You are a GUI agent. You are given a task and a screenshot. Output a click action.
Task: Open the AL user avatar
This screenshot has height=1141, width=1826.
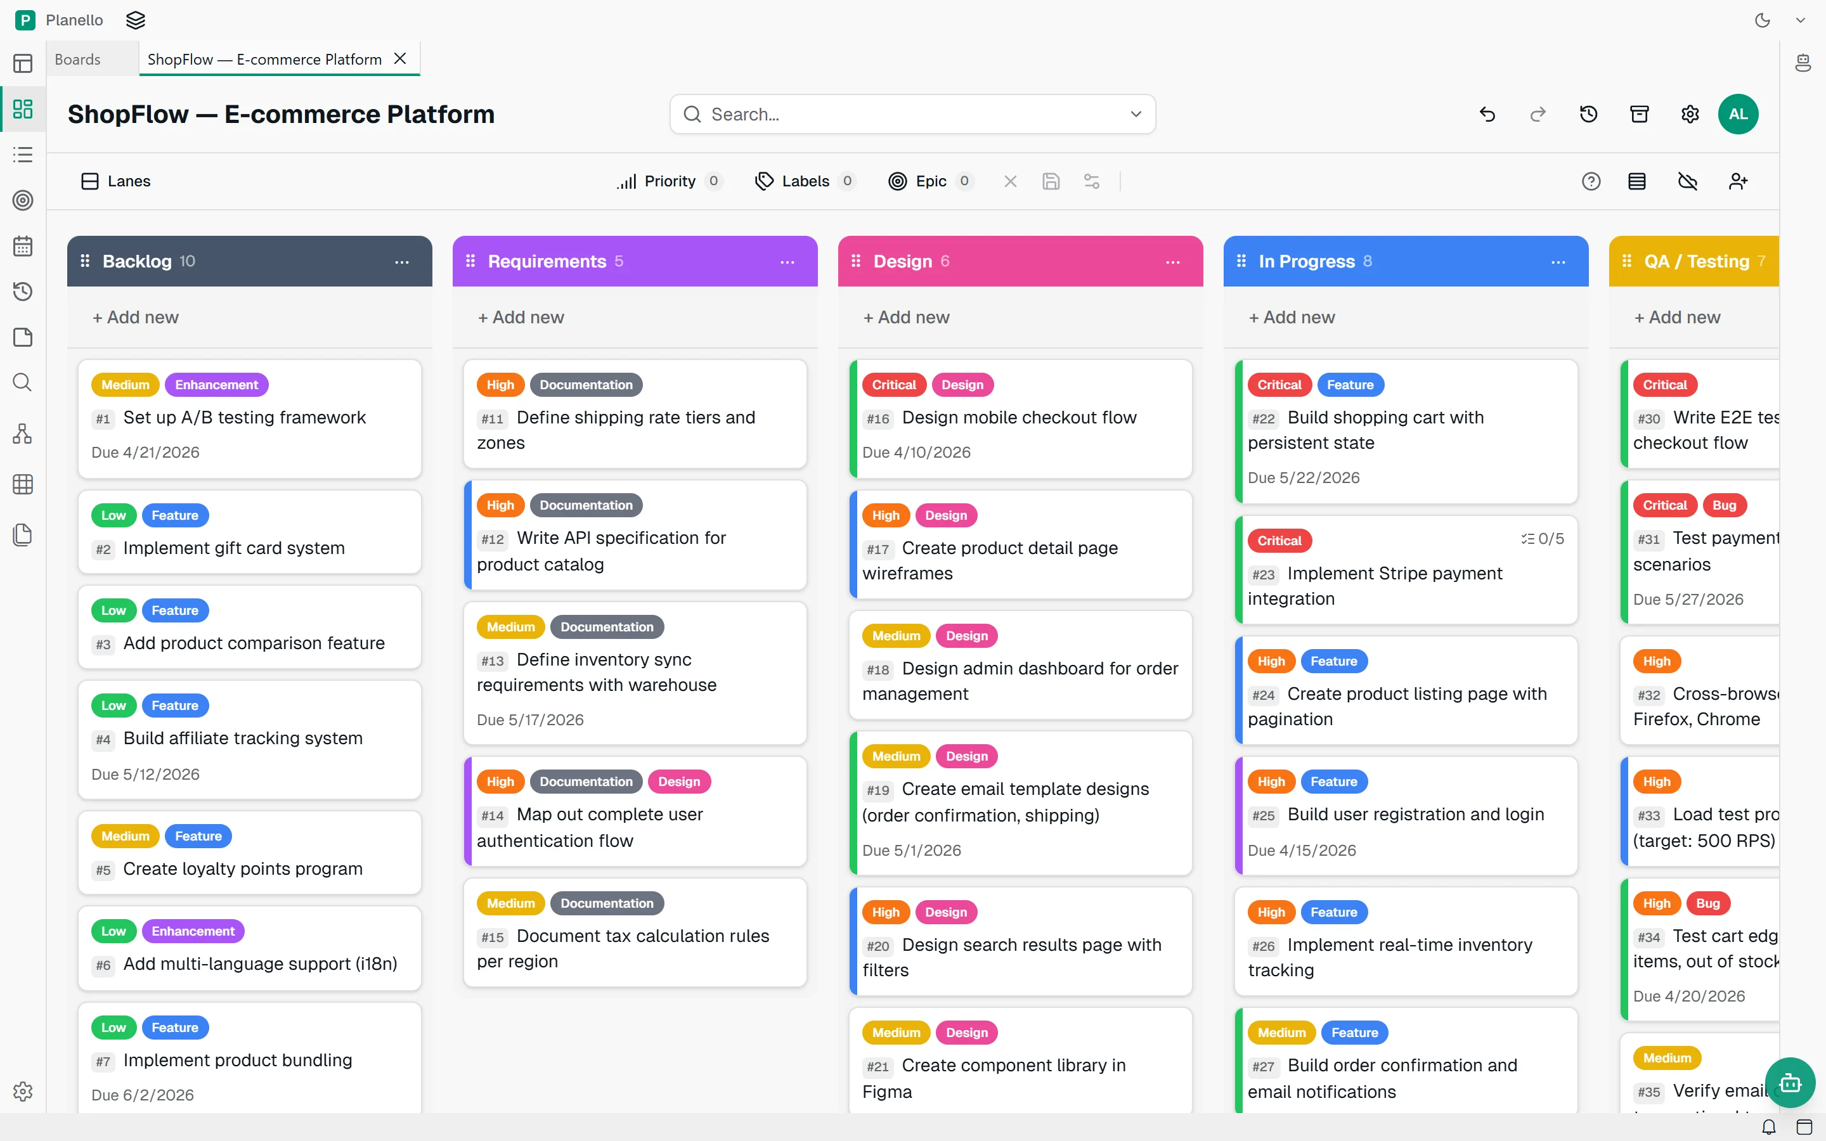click(1739, 114)
